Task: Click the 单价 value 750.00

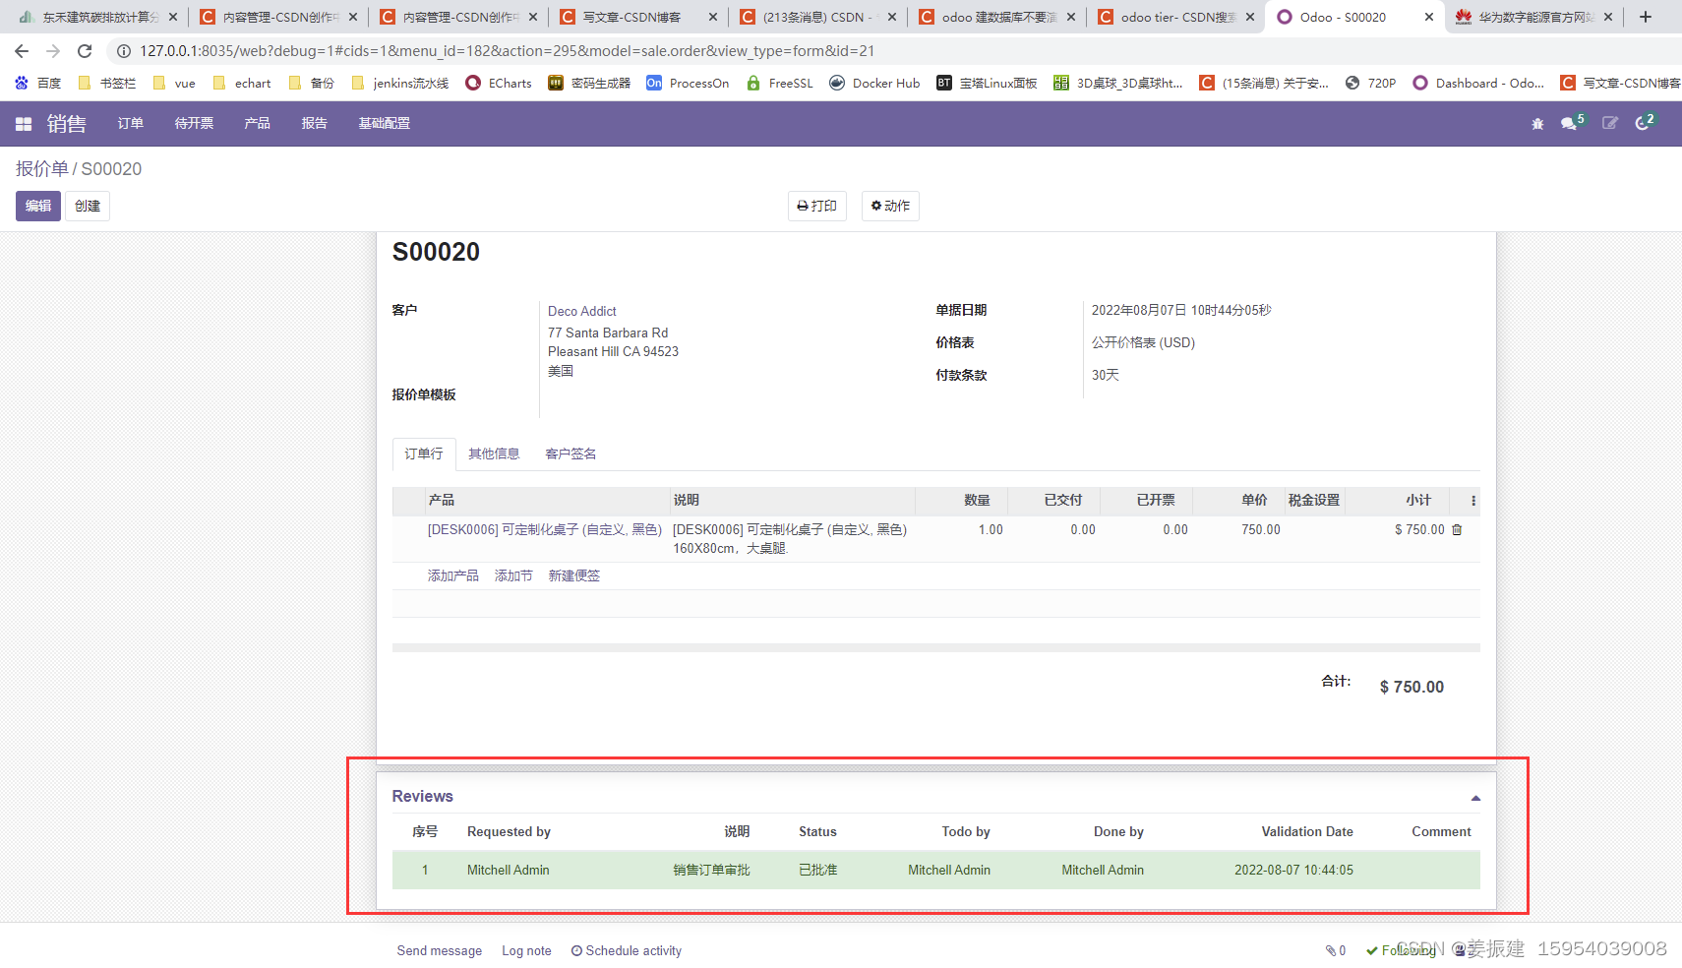Action: pyautogui.click(x=1261, y=529)
